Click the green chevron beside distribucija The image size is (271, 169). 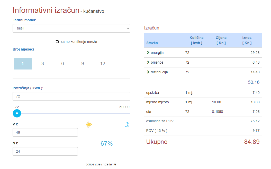[x=148, y=72]
